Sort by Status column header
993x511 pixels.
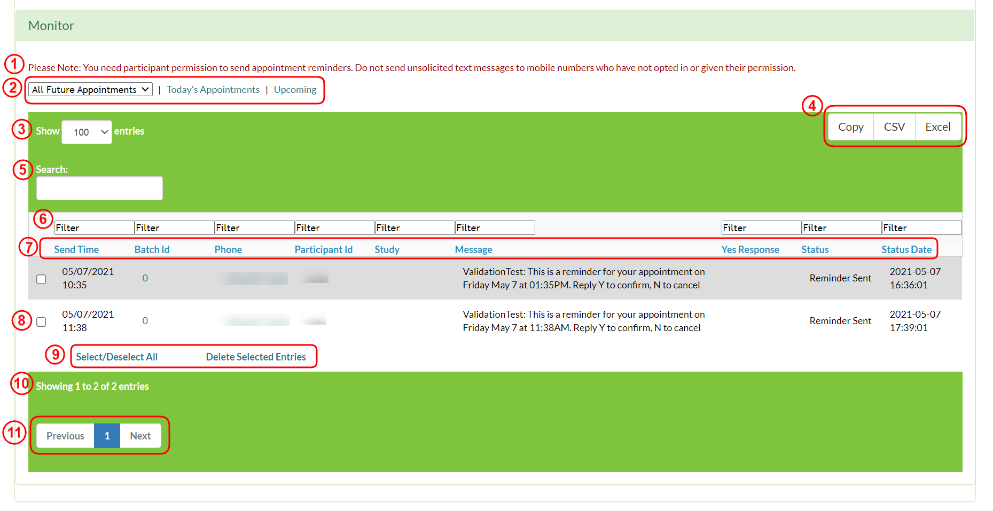coord(815,249)
